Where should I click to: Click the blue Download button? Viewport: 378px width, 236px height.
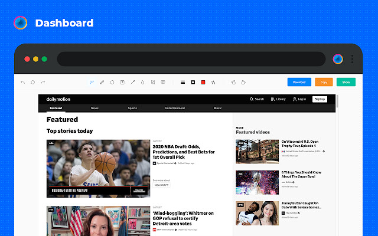tap(299, 82)
